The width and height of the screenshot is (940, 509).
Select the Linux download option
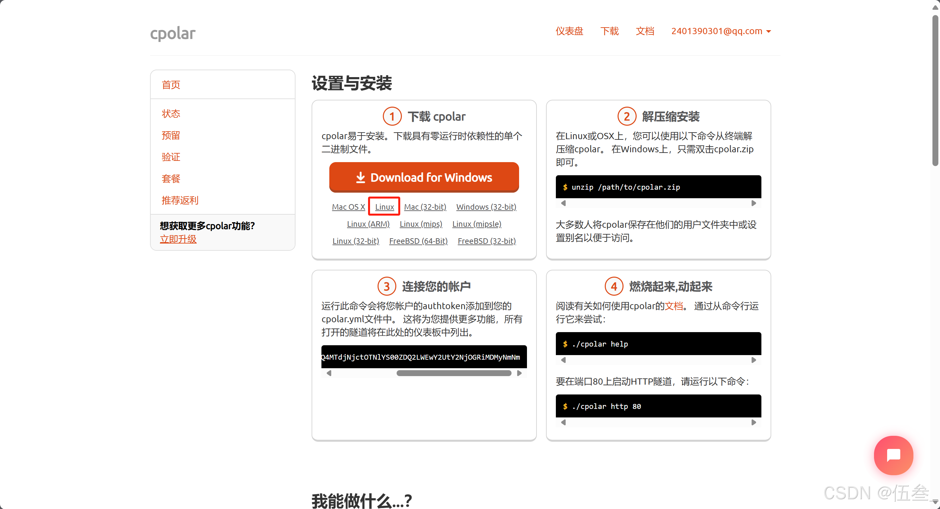pos(383,206)
